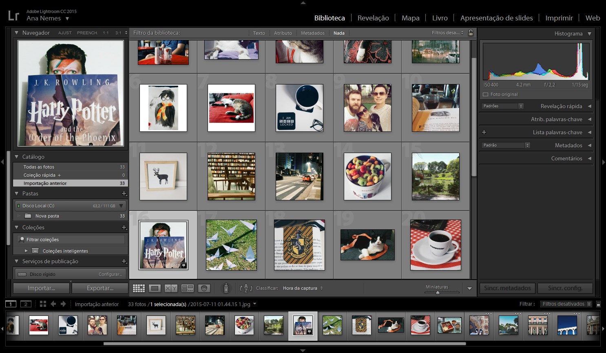Collapse the Histograma panel
The image size is (606, 353).
(589, 34)
